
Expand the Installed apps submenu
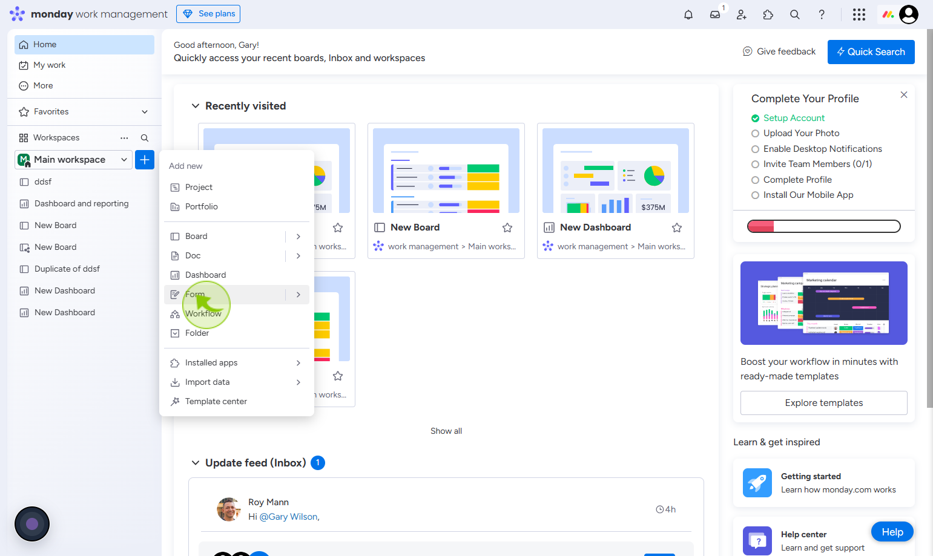pos(298,363)
